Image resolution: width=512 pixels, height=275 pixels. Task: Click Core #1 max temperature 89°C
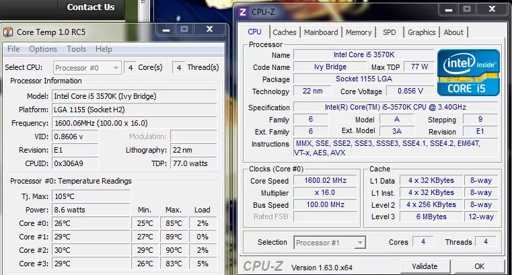tap(174, 237)
